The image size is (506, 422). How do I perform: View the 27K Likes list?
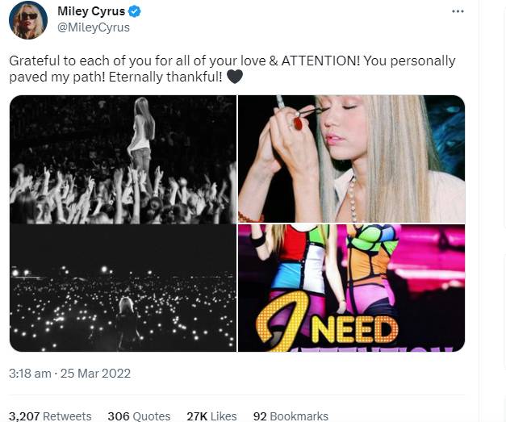point(211,416)
